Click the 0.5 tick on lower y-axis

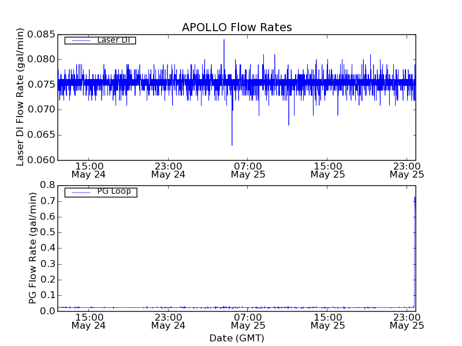(49, 232)
